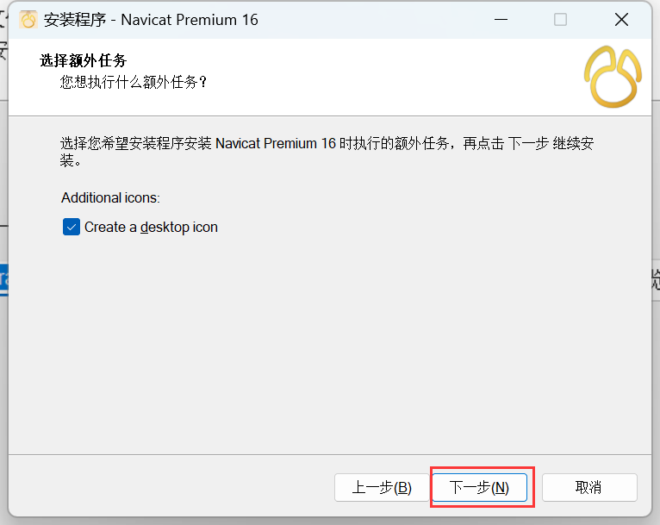Viewport: 660px width, 525px height.
Task: Click the bold heading 选择额外任务
Action: [84, 60]
